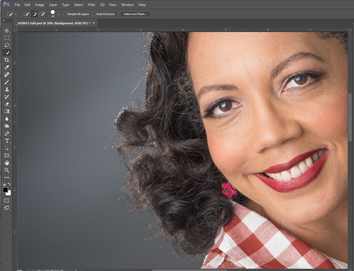The width and height of the screenshot is (354, 271).
Task: Select the Eyedropper tool
Action: click(7, 67)
